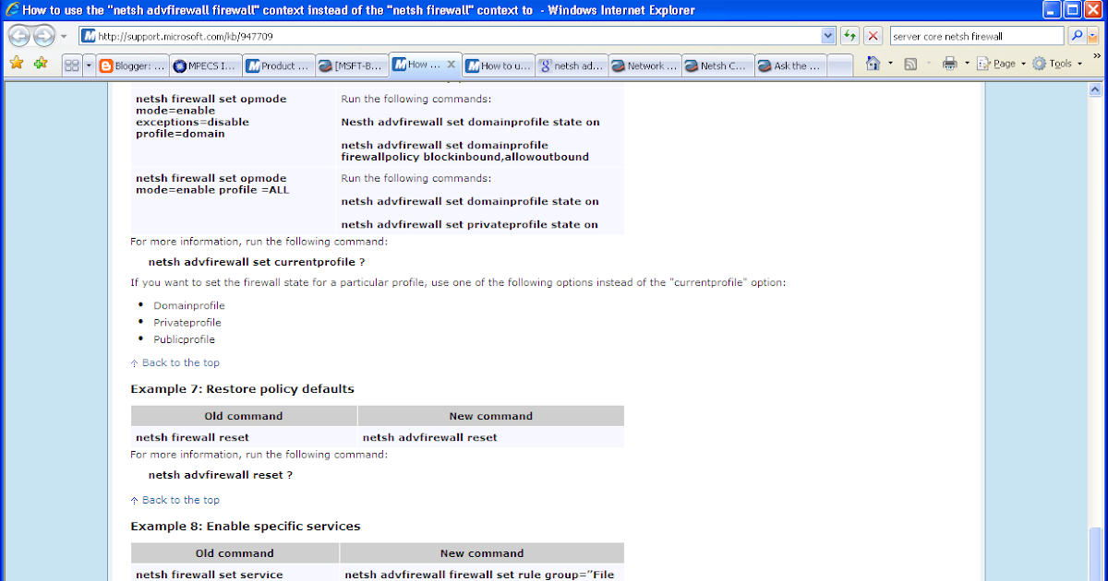Image resolution: width=1108 pixels, height=581 pixels.
Task: Click the search magnifier icon
Action: pos(1077,36)
